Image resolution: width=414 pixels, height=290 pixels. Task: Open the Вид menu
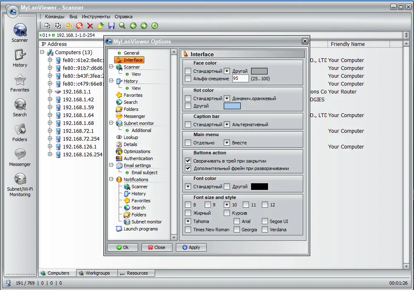pyautogui.click(x=73, y=17)
